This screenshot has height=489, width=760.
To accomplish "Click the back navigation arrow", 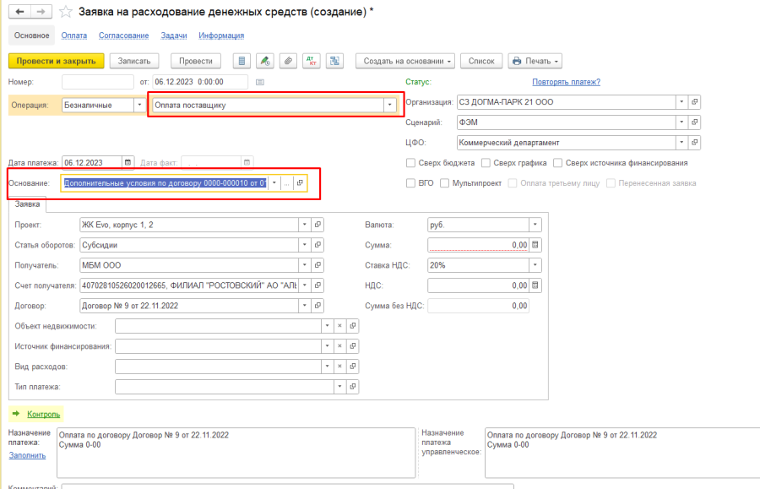I will (x=20, y=13).
